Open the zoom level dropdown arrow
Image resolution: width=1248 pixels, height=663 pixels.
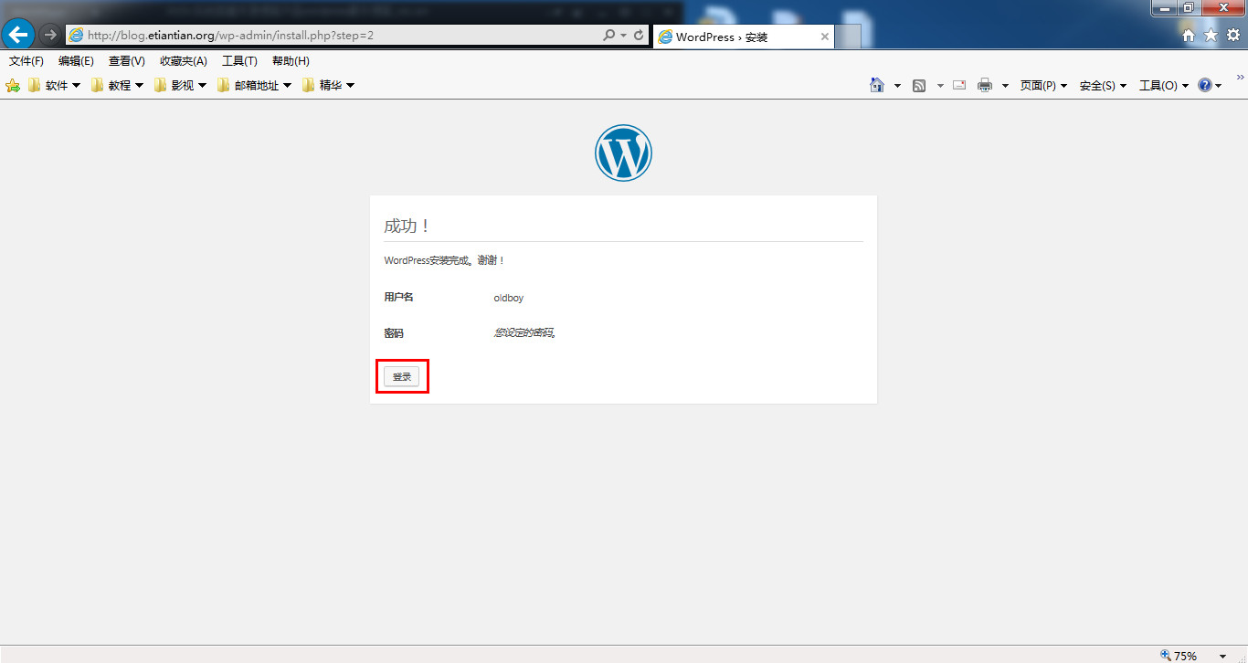[x=1222, y=656]
